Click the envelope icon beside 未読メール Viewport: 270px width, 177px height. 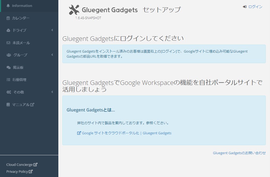[x=8, y=43]
